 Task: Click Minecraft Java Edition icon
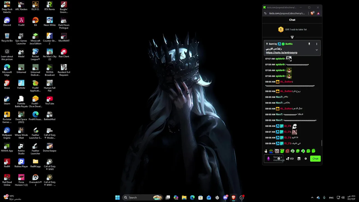click(35, 39)
